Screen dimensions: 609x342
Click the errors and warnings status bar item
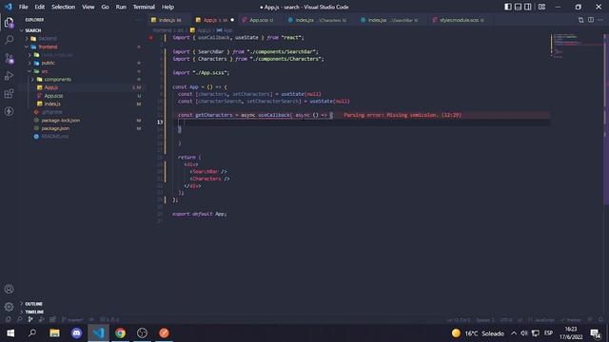pos(109,319)
